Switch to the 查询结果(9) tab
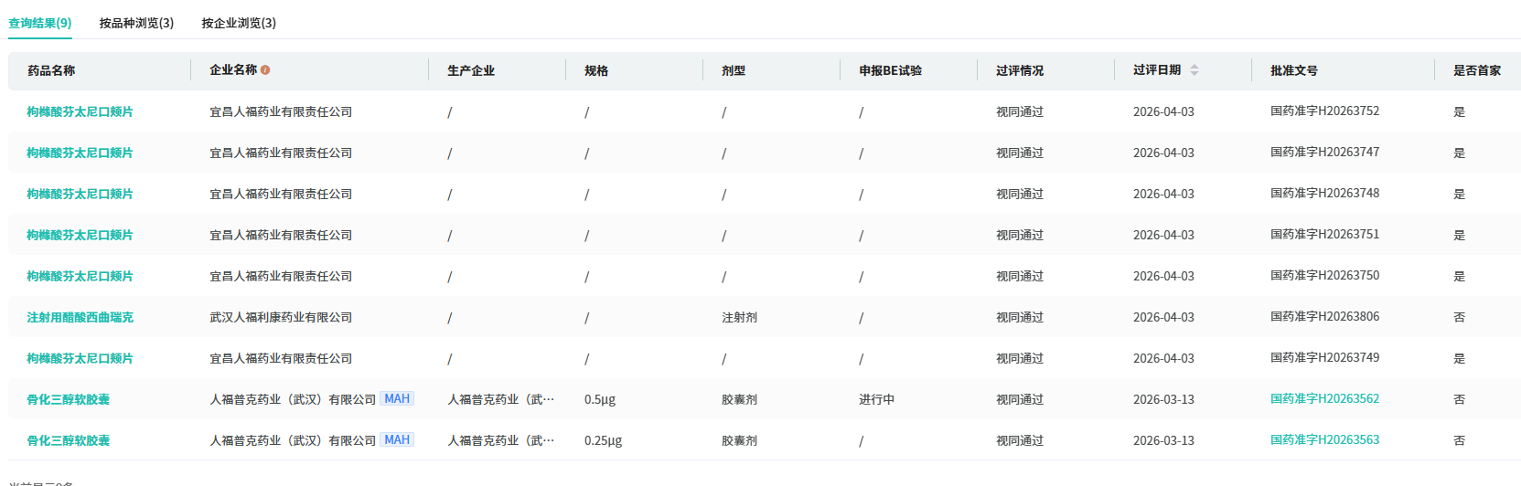Viewport: 1521px width, 486px height. click(x=40, y=23)
